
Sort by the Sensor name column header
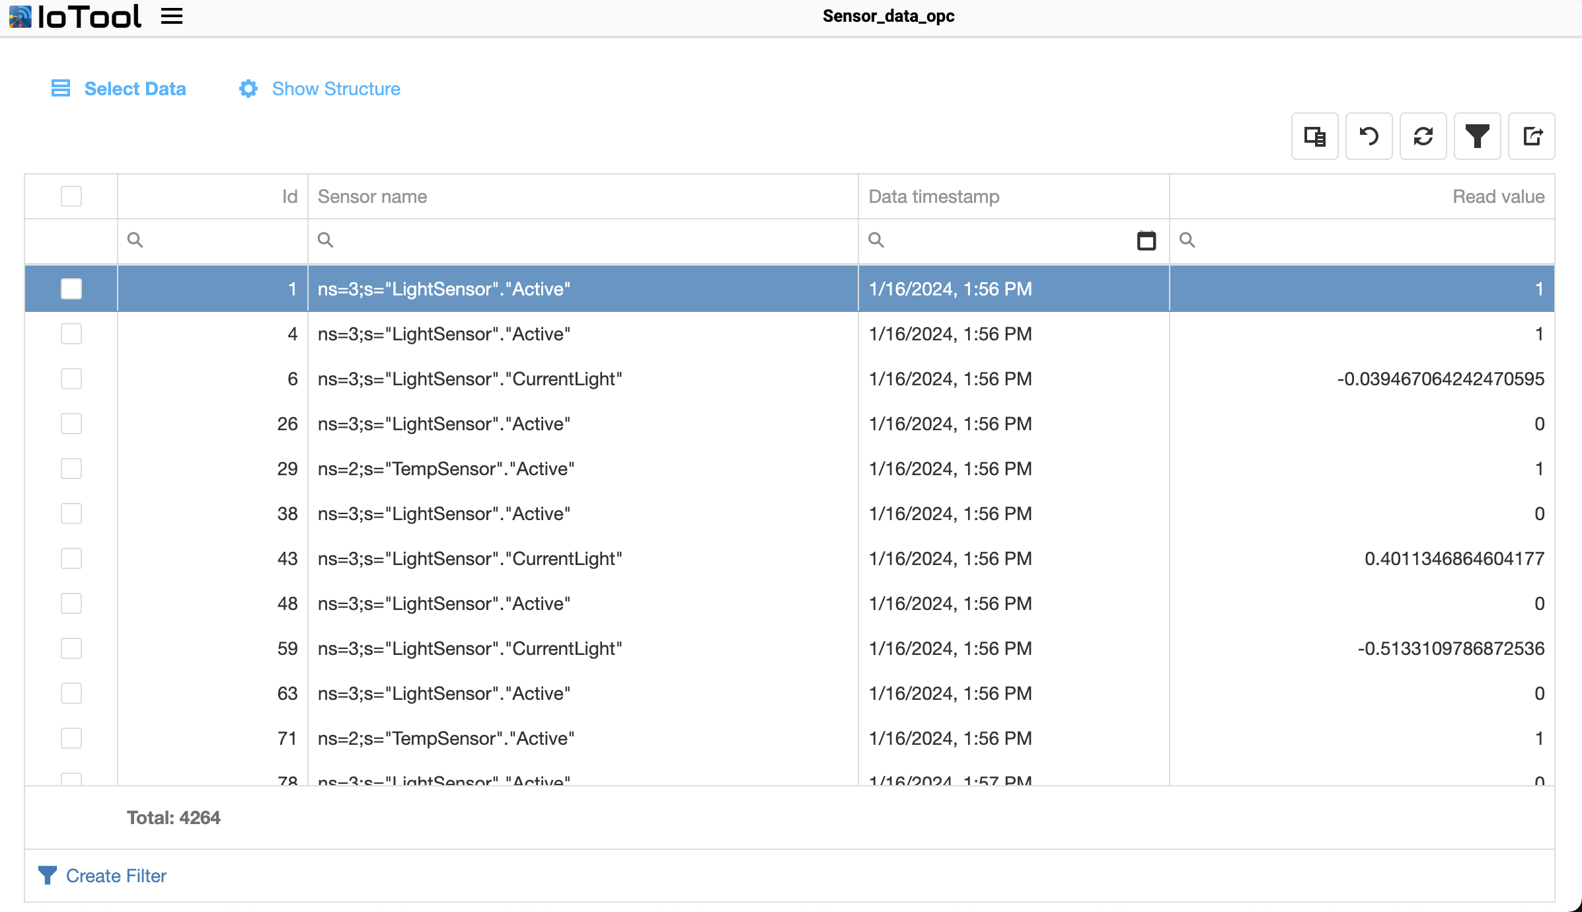(x=583, y=196)
